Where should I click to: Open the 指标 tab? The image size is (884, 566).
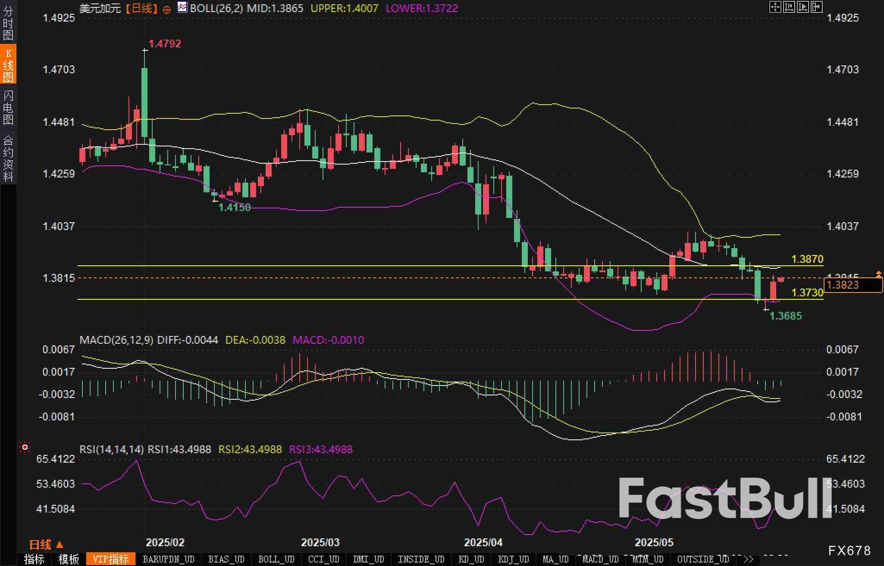pos(34,559)
